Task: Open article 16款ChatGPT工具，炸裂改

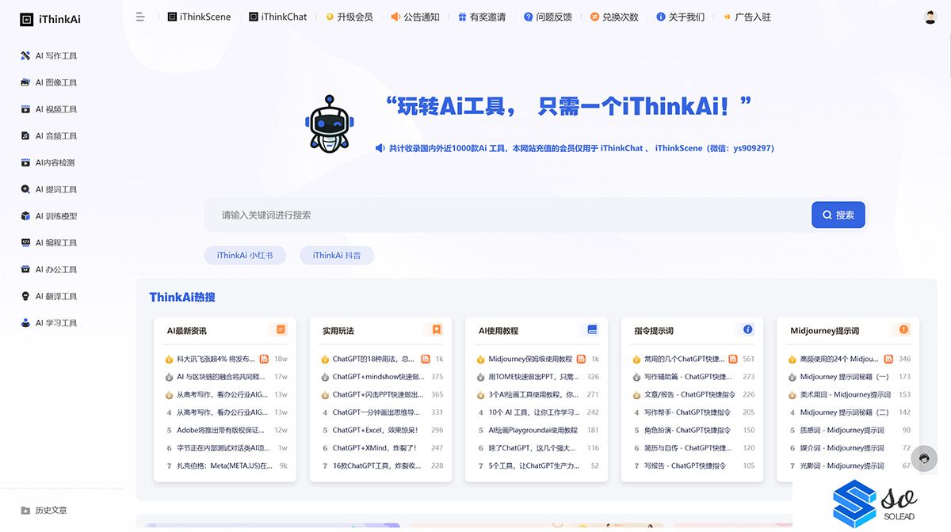Action: tap(379, 466)
